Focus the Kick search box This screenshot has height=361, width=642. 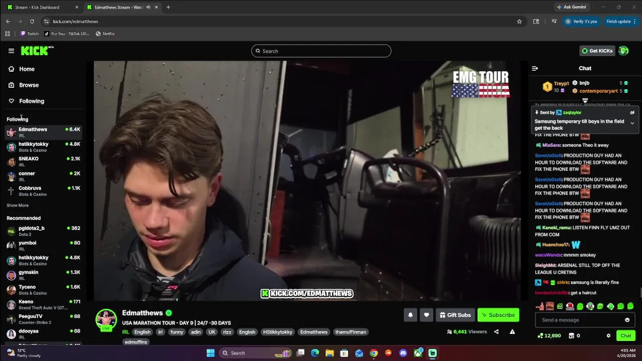321,51
